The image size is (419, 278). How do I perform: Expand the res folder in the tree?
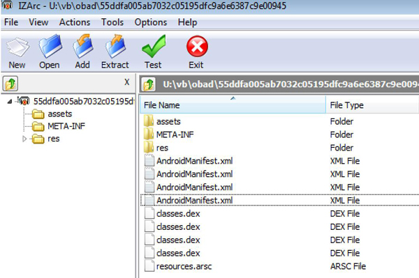pos(24,139)
